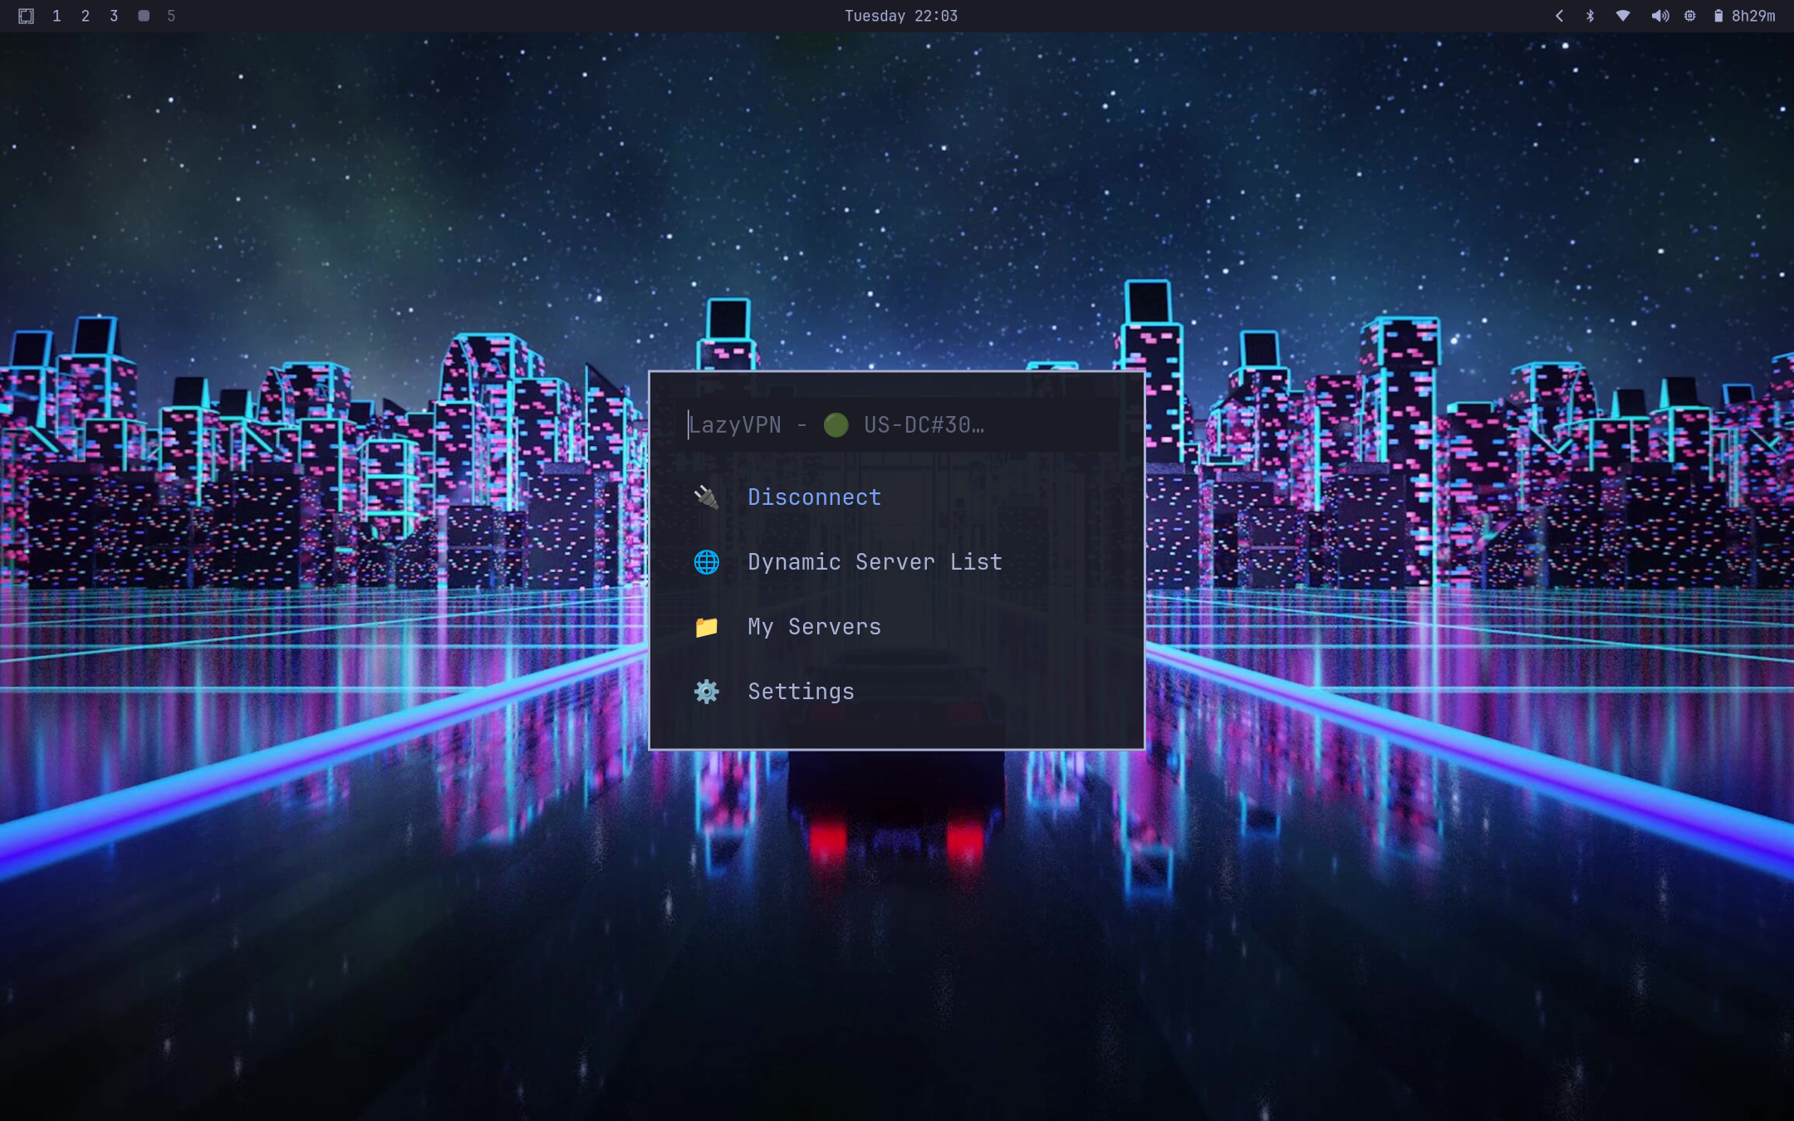Click the plug icon beside Disconnect
Viewport: 1794px width, 1121px height.
pyautogui.click(x=706, y=497)
